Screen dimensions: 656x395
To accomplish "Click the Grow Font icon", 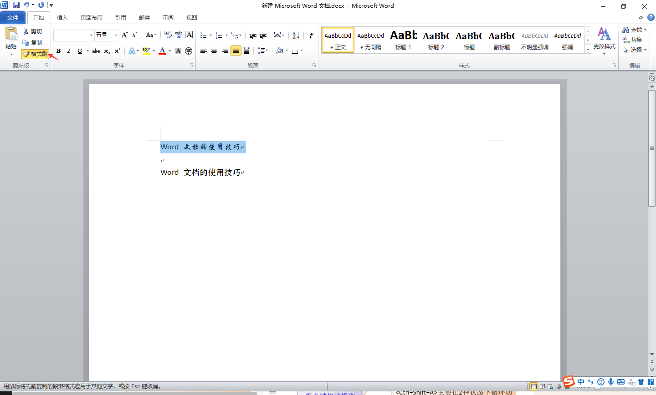I will click(125, 35).
